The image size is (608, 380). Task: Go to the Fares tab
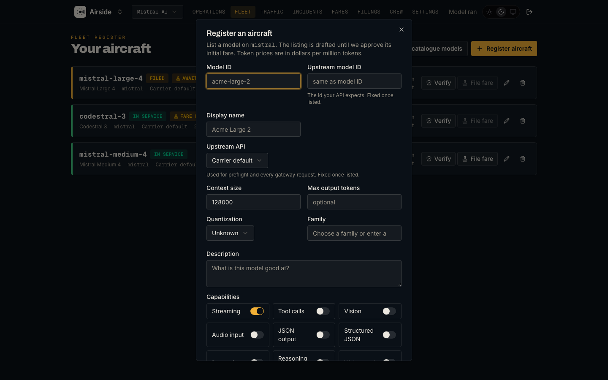pyautogui.click(x=340, y=12)
